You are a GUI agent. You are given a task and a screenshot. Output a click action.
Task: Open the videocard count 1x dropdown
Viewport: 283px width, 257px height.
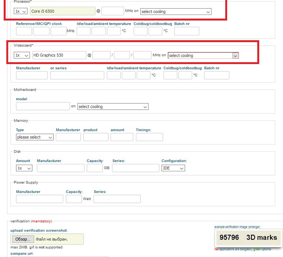[22, 55]
